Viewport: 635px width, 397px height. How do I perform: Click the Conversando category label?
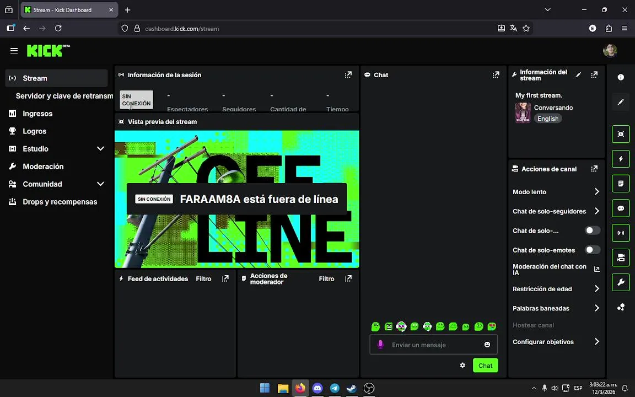(x=553, y=108)
